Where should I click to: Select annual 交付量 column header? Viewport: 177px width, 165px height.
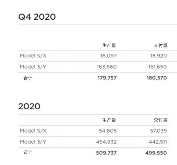[x=160, y=120]
